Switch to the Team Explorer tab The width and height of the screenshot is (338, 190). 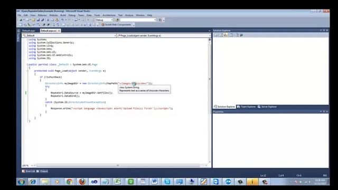(246, 107)
